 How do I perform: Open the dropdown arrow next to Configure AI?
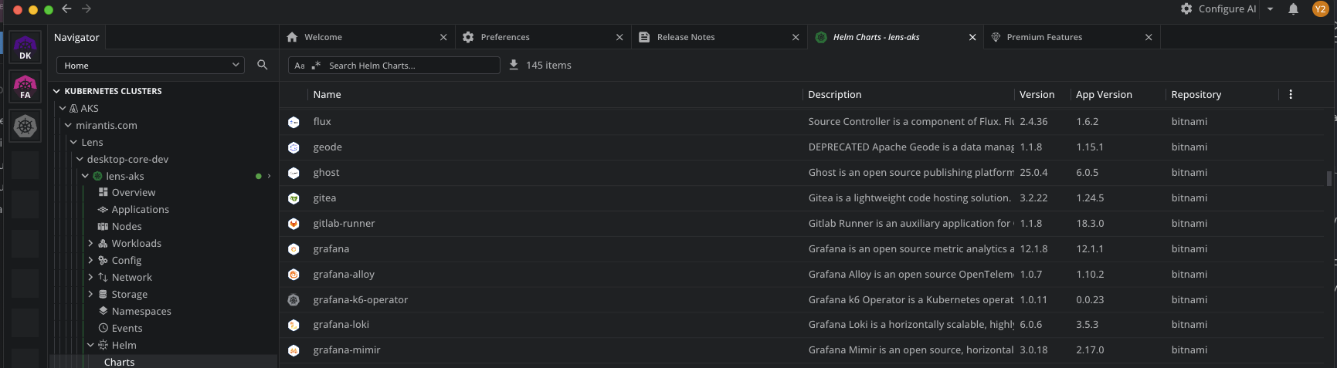pyautogui.click(x=1271, y=9)
